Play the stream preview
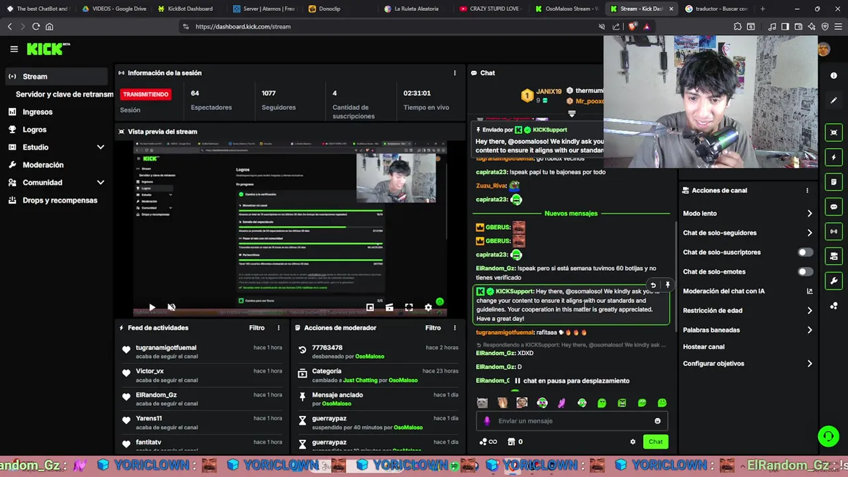The height and width of the screenshot is (477, 848). coord(152,307)
